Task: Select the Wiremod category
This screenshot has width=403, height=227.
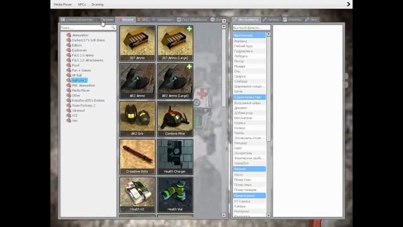Action: coord(78,110)
